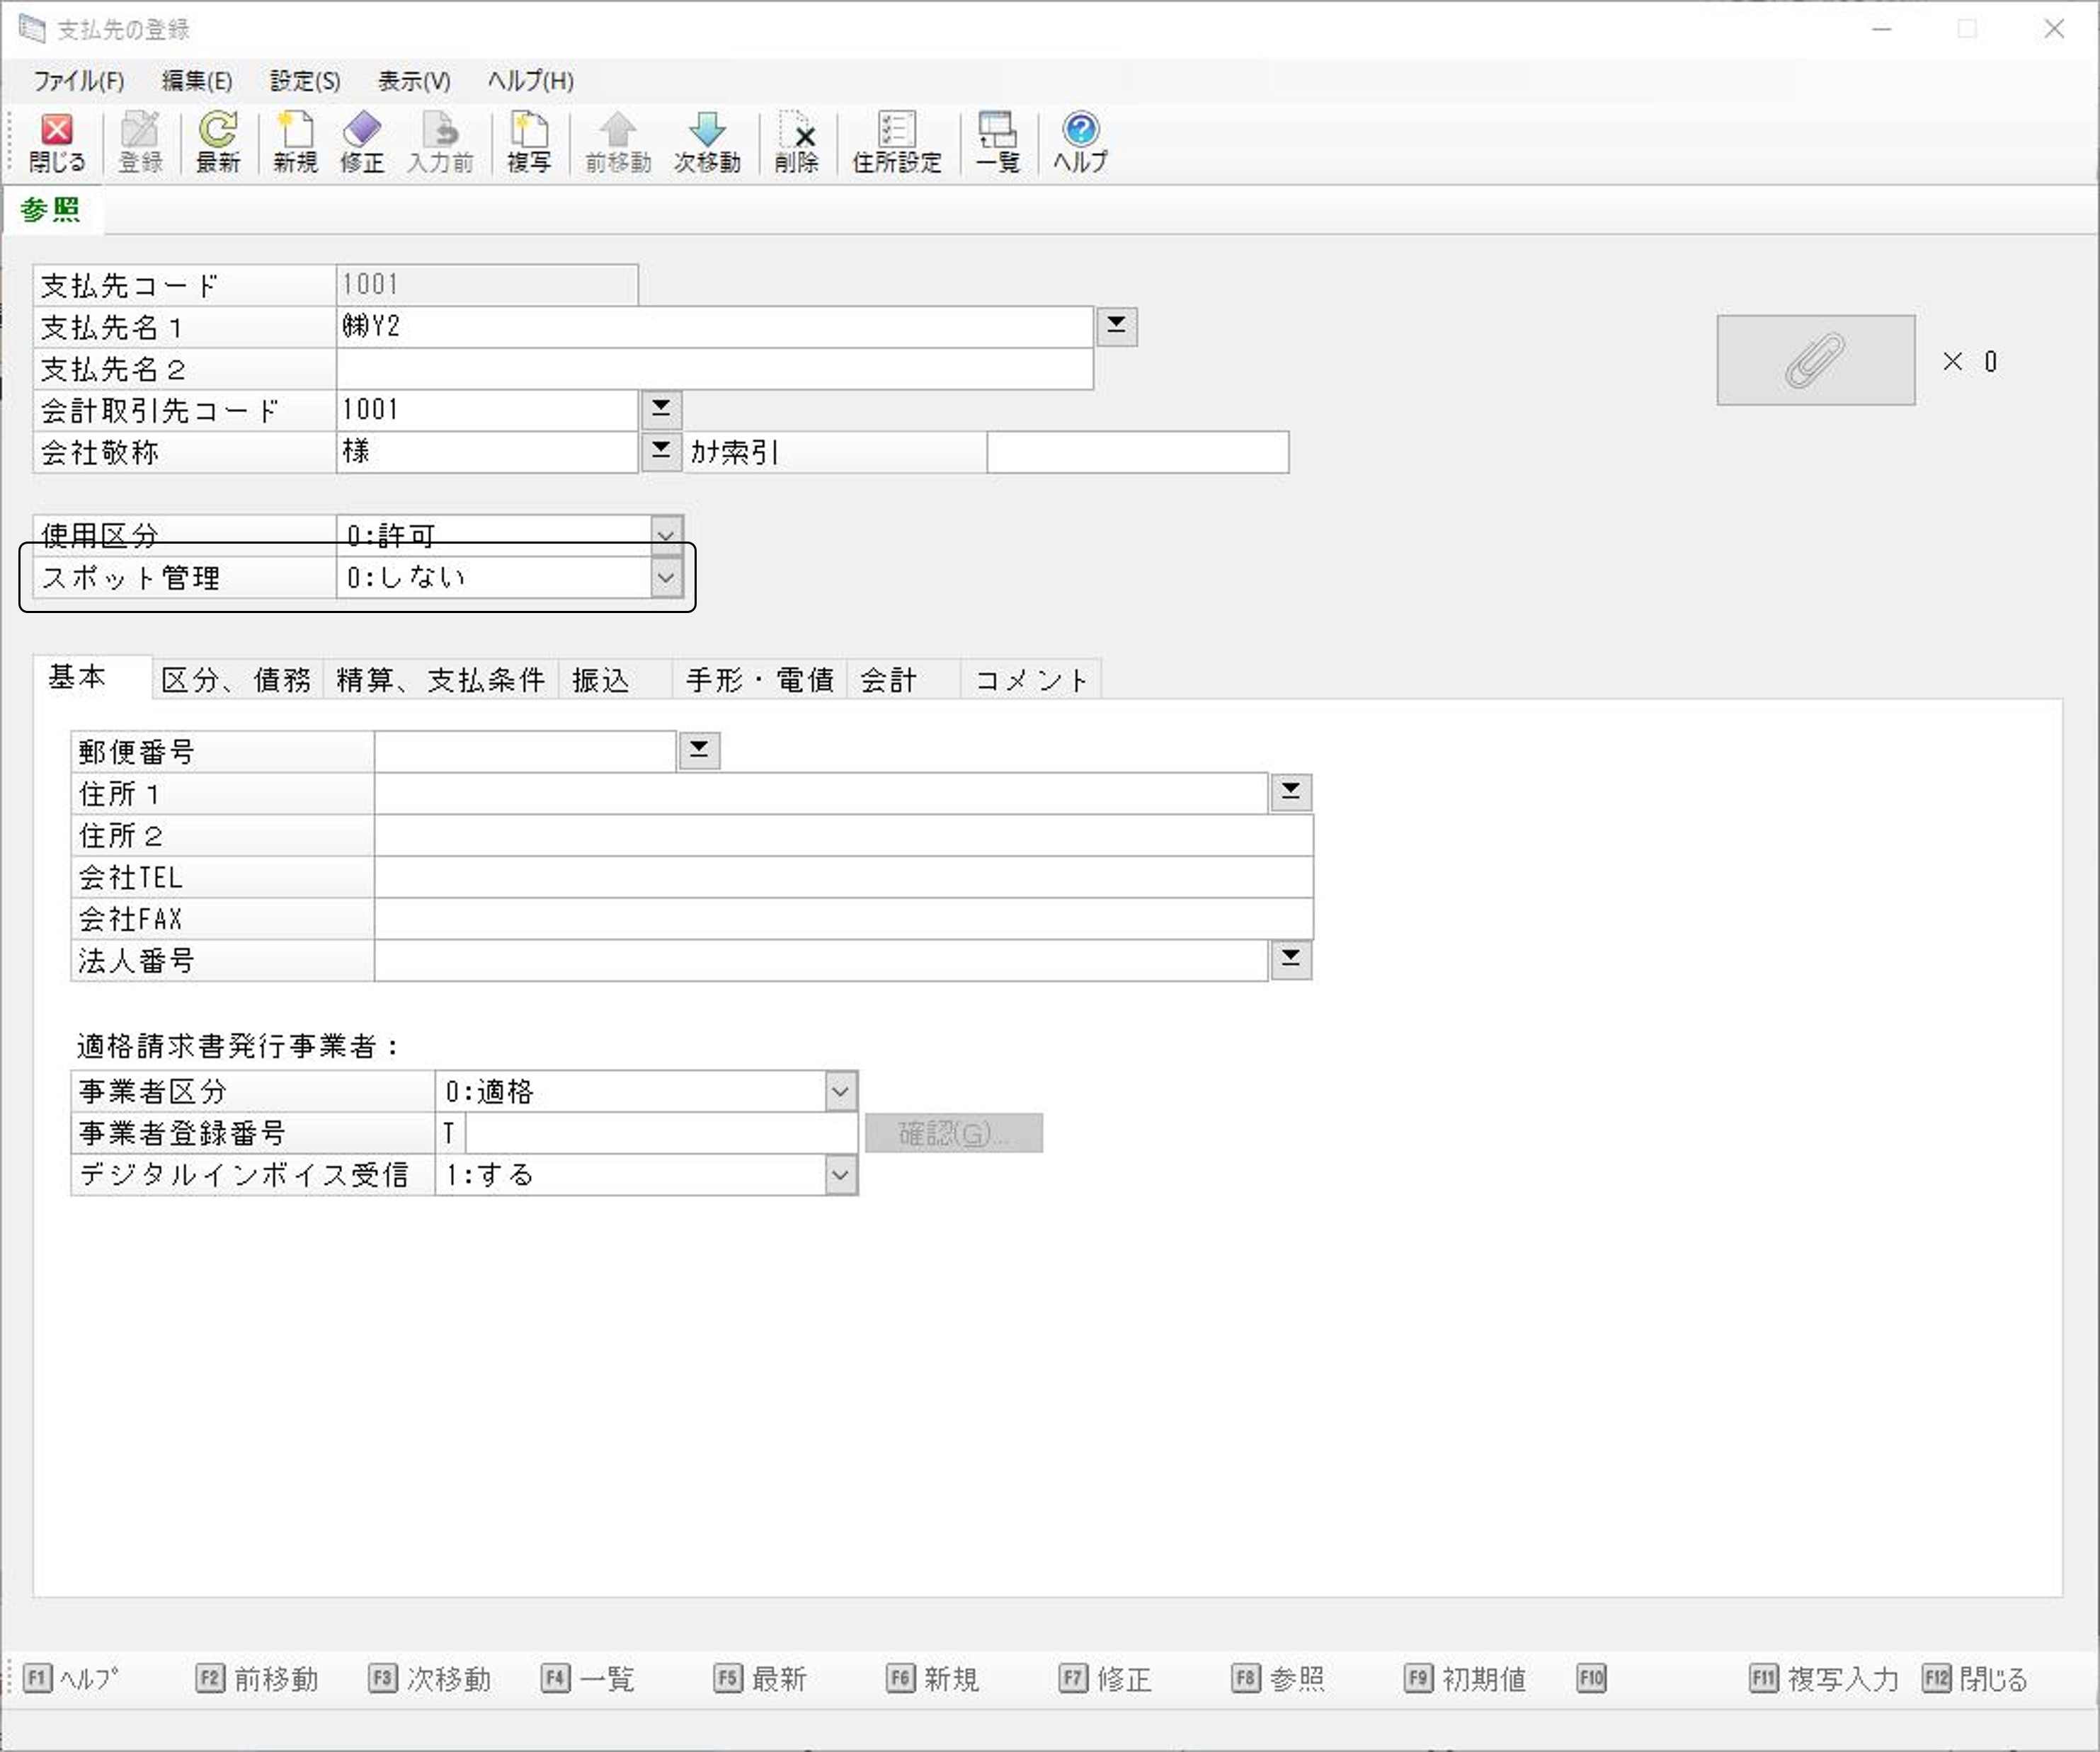Expand the スポット管理 dropdown
Image resolution: width=2100 pixels, height=1752 pixels.
666,578
